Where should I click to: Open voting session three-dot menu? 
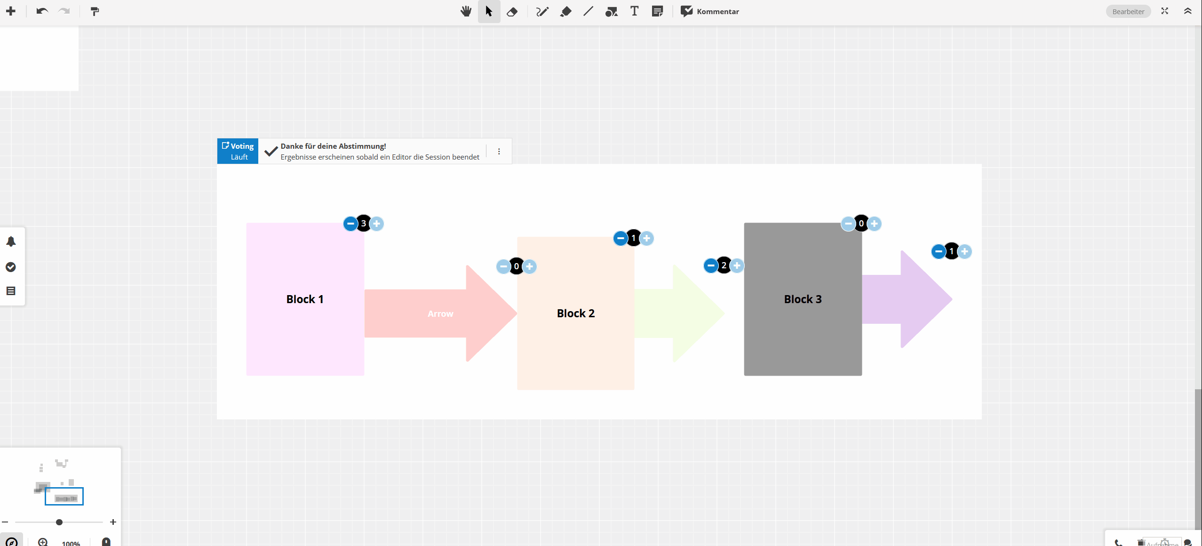click(x=499, y=152)
